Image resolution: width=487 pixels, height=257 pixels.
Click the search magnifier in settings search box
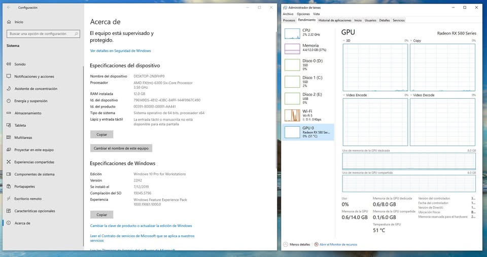point(76,33)
